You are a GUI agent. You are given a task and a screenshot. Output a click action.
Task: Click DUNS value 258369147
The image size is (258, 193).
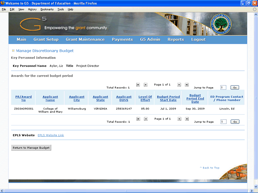pos(124,109)
